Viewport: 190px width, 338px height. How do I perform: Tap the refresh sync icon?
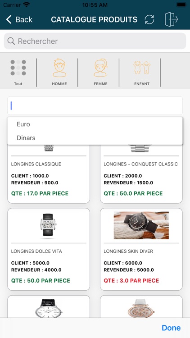[149, 19]
